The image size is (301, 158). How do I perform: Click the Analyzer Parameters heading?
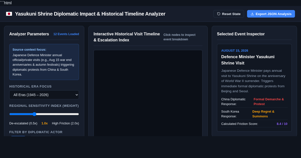pyautogui.click(x=29, y=34)
